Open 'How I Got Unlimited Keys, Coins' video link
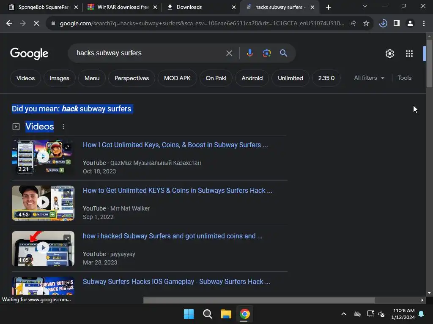Image resolution: width=433 pixels, height=324 pixels. (175, 145)
